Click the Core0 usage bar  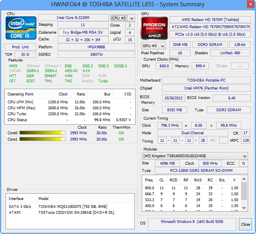[x=42, y=133]
